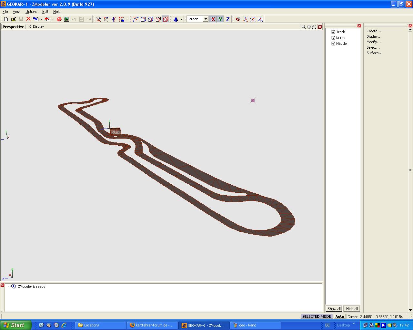Select the edges level cube icon
This screenshot has height=330, width=413.
click(x=143, y=19)
